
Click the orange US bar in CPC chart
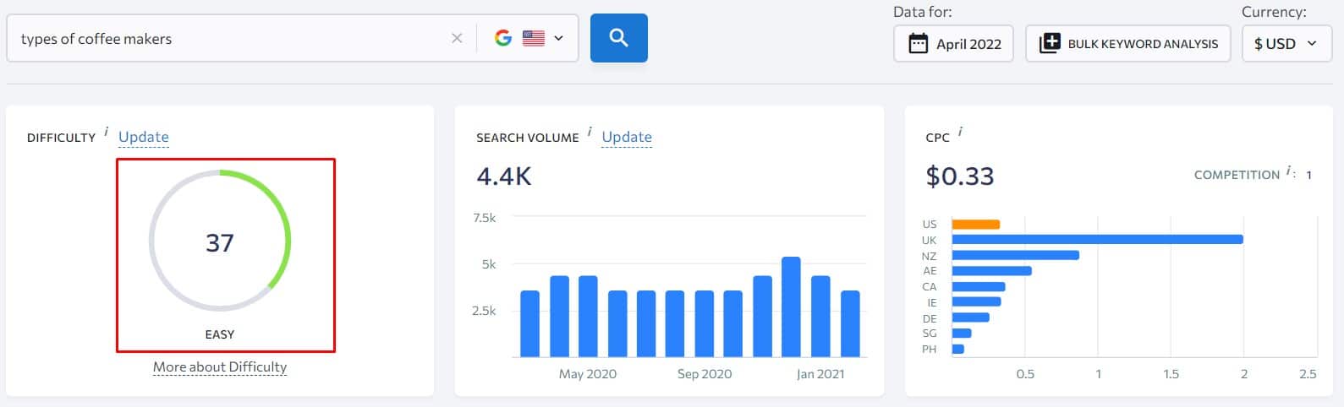pos(975,225)
